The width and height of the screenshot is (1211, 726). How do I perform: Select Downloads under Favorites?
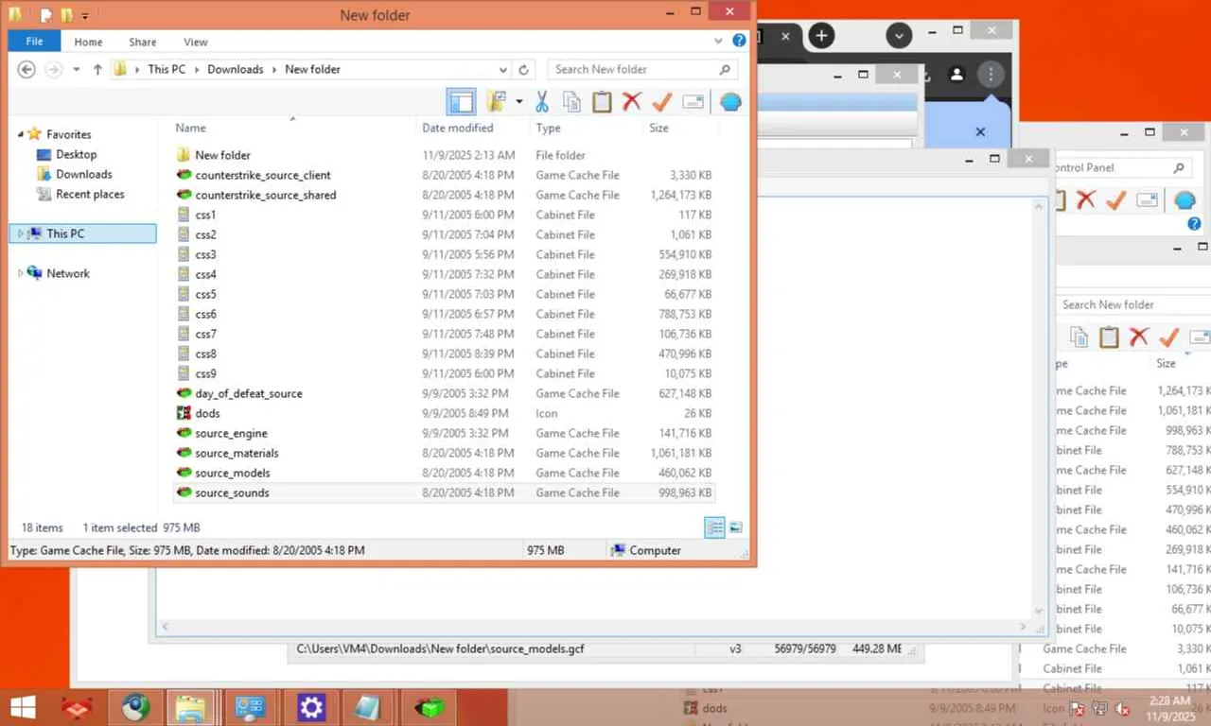click(x=83, y=174)
